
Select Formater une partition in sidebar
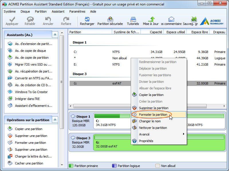[27, 143]
